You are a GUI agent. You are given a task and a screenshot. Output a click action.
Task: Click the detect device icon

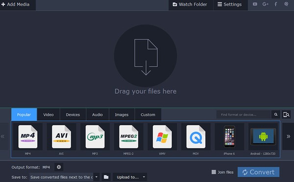coord(286,114)
